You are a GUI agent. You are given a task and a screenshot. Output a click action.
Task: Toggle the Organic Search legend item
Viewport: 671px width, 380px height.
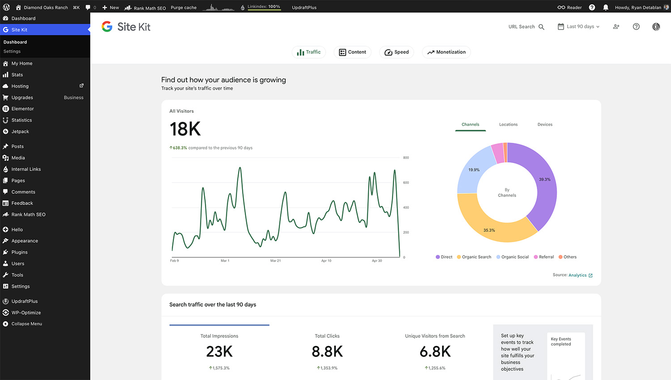coord(474,257)
